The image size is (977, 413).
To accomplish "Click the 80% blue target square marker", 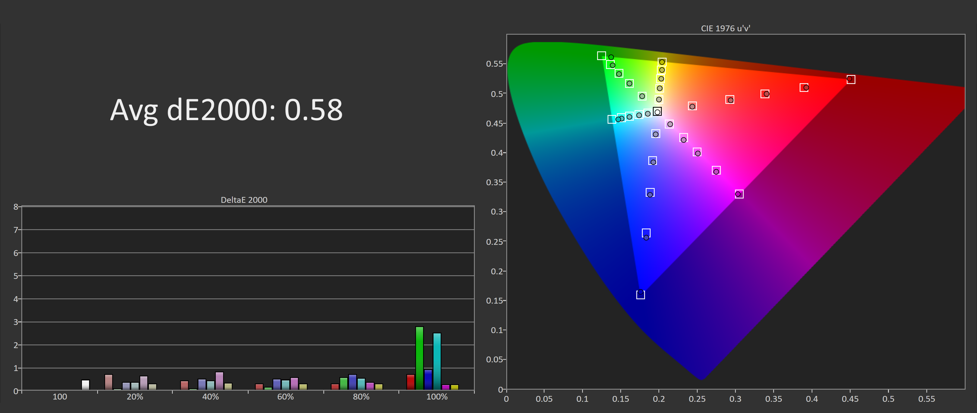I will 646,233.
